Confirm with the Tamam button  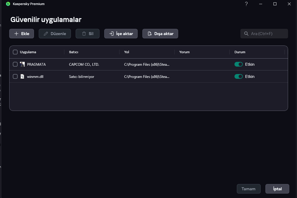pyautogui.click(x=249, y=189)
